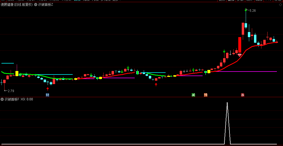Viewport: 283px width, 146px height.
Task: Click the orange 预 event marker
Action: (x=206, y=95)
